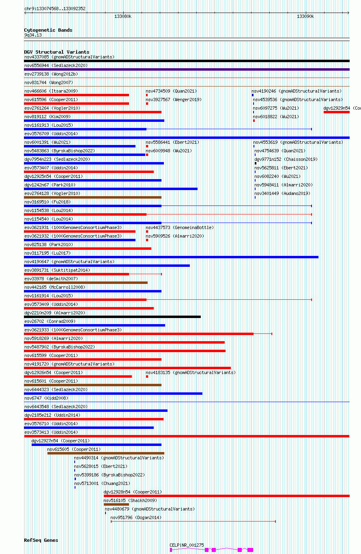The height and width of the screenshot is (554, 361).
Task: Click the nsv5625811 Ebert2021 label
Action: 281,168
